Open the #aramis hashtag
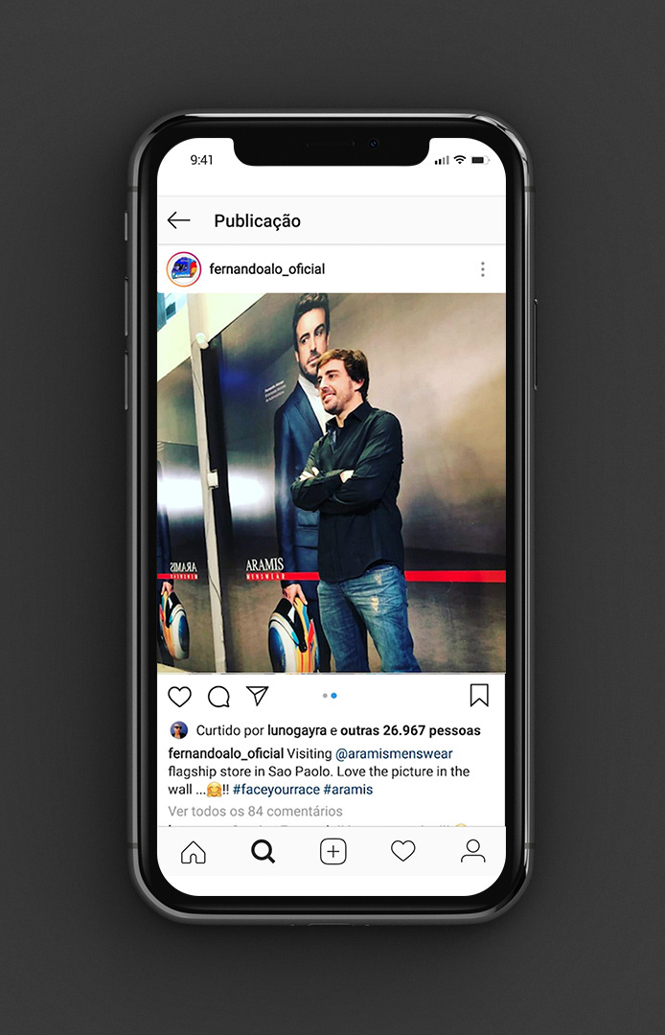Image resolution: width=665 pixels, height=1035 pixels. [349, 790]
